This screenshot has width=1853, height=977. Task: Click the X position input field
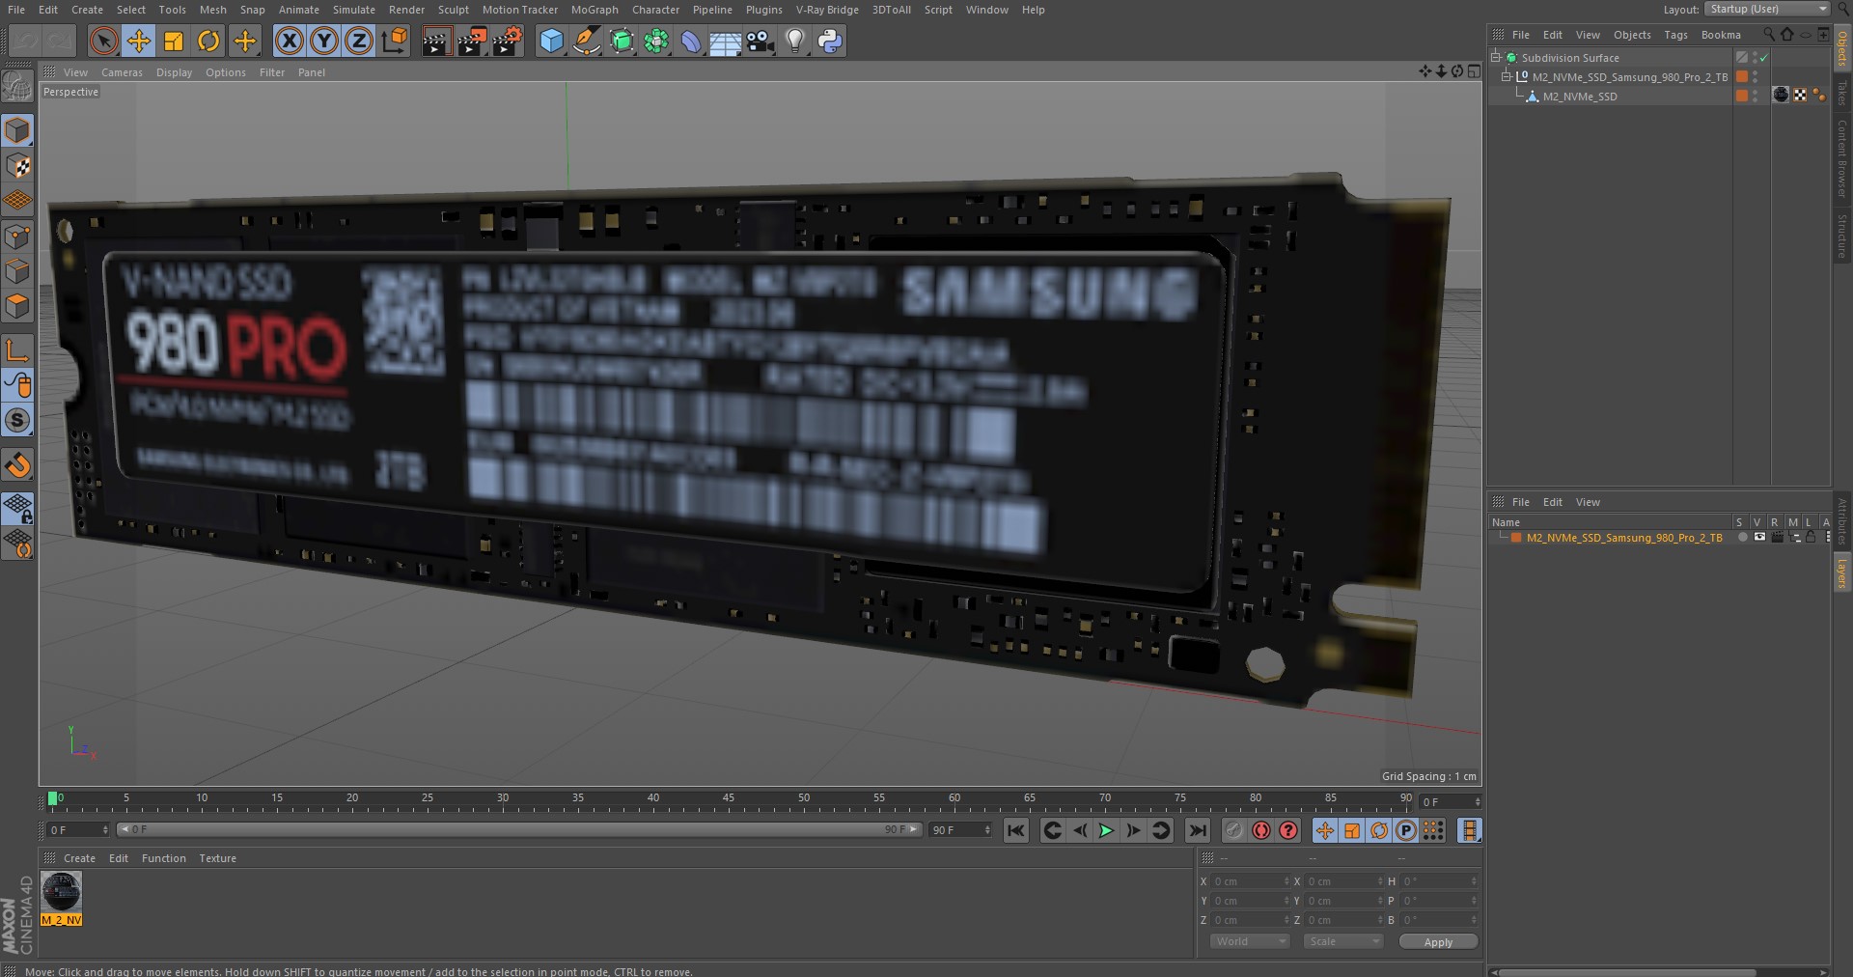coord(1249,881)
